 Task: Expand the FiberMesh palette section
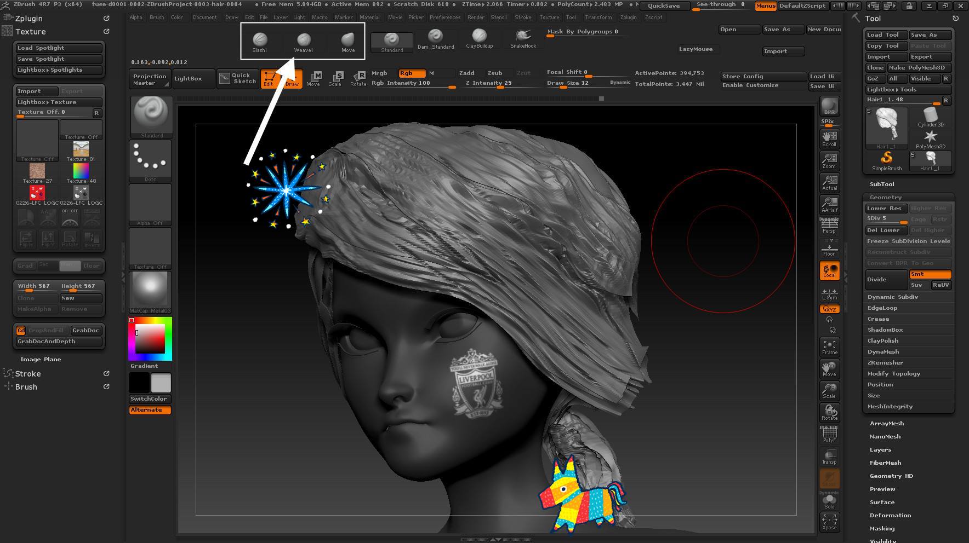tap(885, 463)
